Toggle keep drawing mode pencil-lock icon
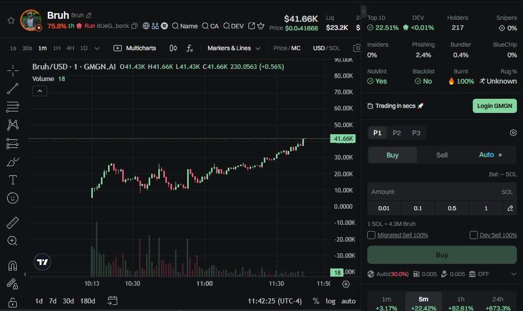The image size is (523, 311). (x=13, y=284)
